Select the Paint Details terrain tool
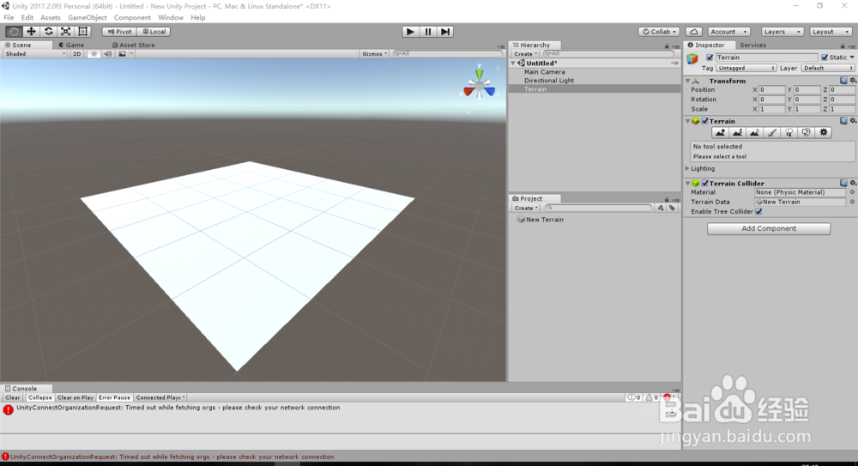 click(806, 132)
